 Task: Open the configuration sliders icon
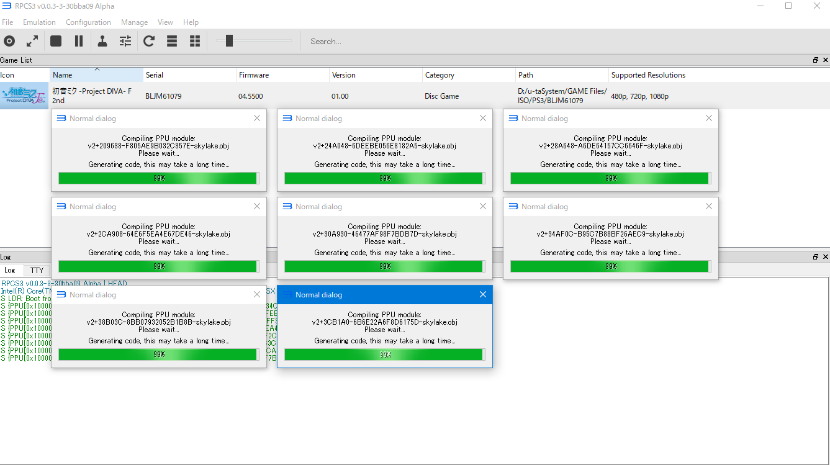(x=125, y=41)
